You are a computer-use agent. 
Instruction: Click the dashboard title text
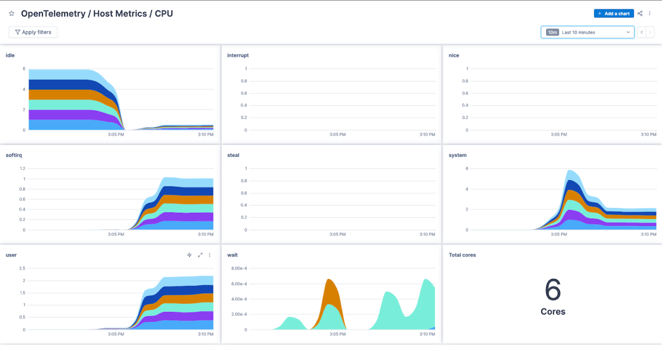(97, 13)
